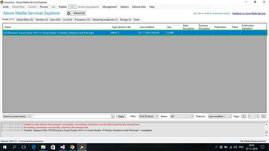Expand the Search in asset name dropdown

[x=17, y=116]
